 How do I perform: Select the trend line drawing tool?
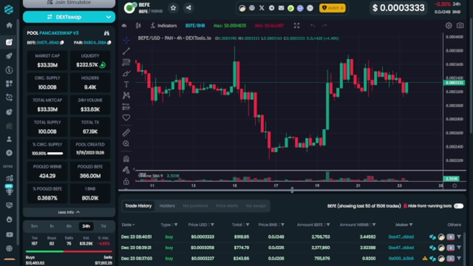click(x=126, y=51)
